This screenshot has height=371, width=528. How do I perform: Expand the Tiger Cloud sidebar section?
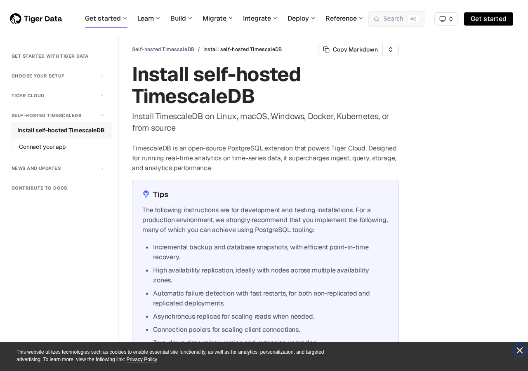[x=58, y=96]
